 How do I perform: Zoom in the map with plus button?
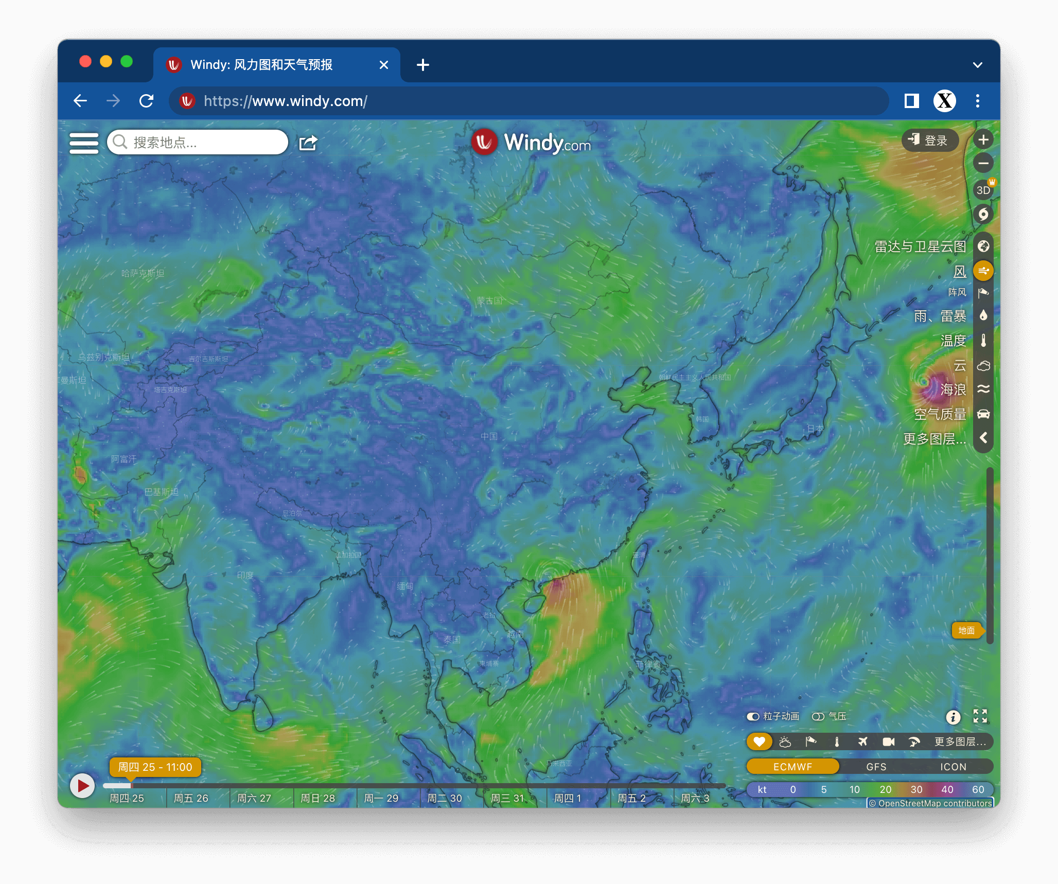[983, 139]
